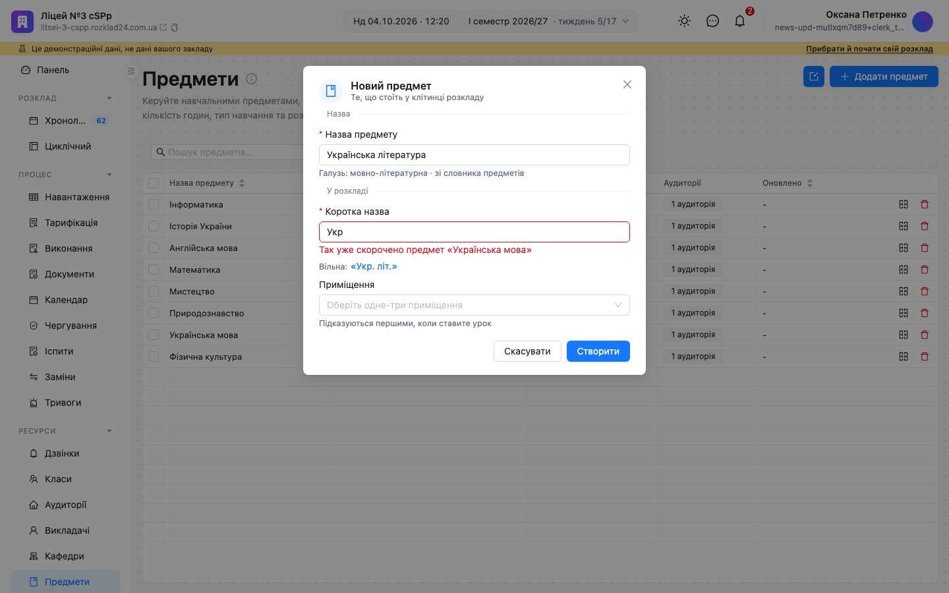Check the Фізична культура row checkbox
Image resolution: width=949 pixels, height=593 pixels.
(x=154, y=356)
